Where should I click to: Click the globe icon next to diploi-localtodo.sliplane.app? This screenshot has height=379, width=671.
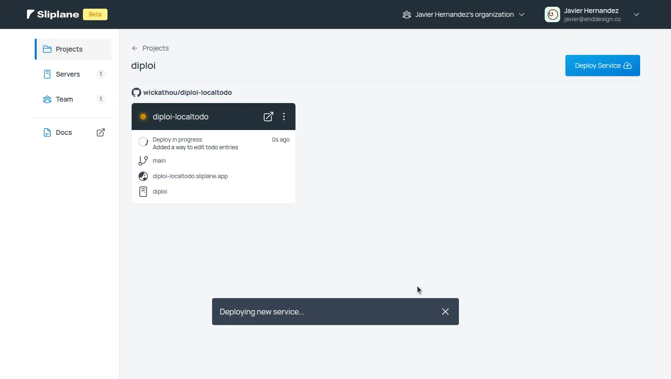pos(143,176)
